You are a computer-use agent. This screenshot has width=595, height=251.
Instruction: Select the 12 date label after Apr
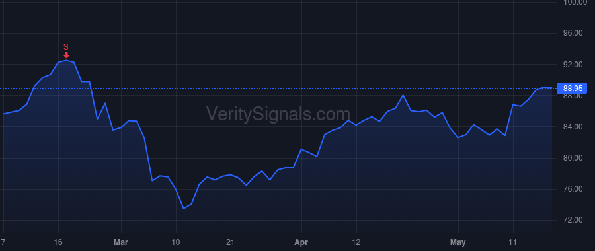[x=356, y=242]
